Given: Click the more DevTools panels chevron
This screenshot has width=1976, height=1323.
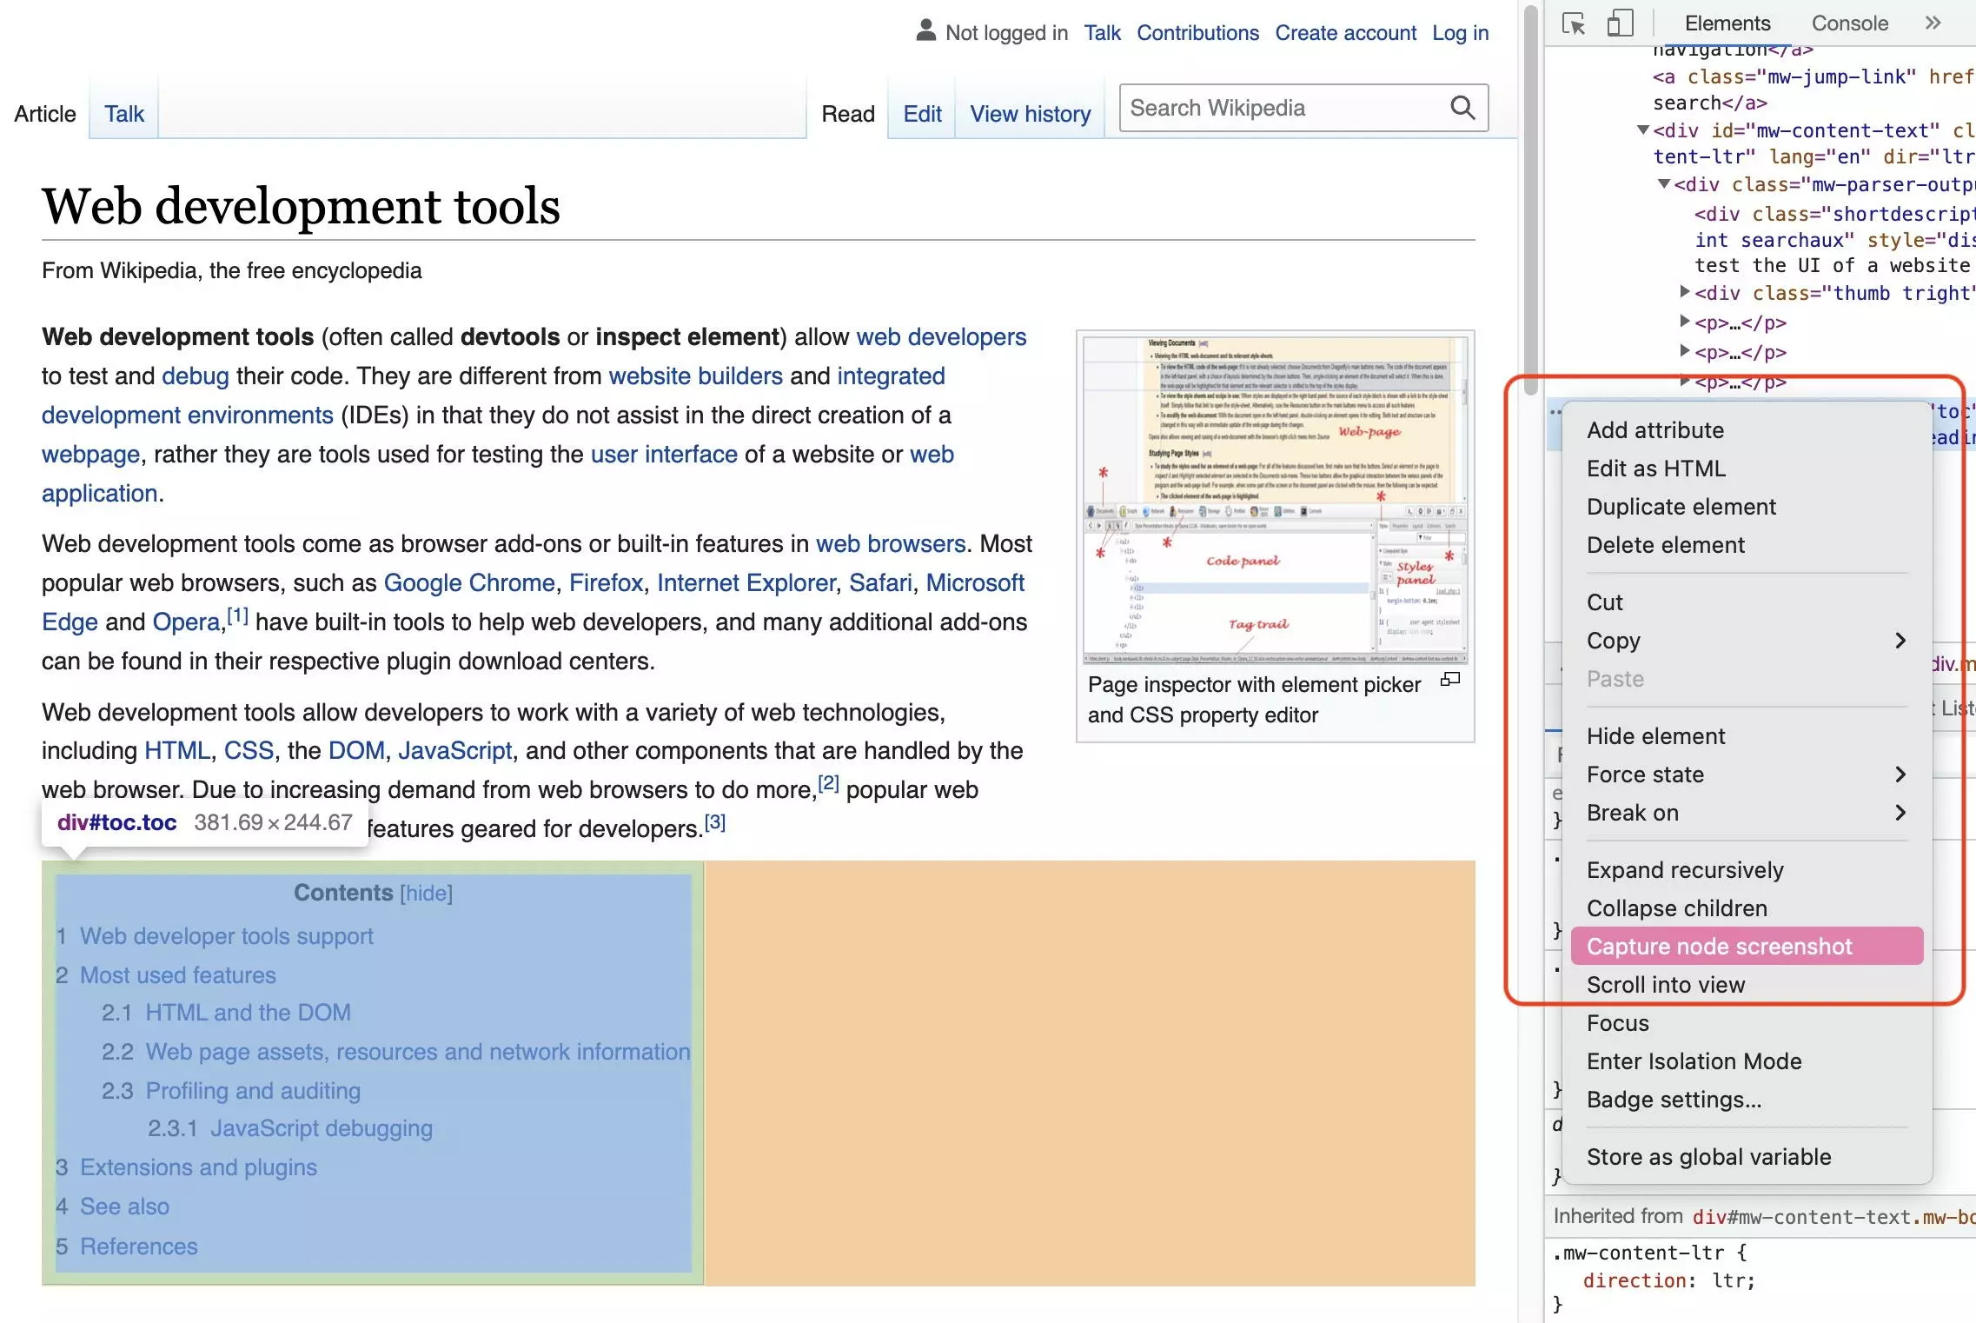Looking at the screenshot, I should pyautogui.click(x=1933, y=22).
